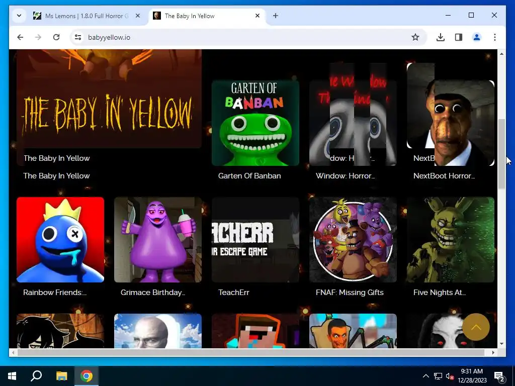The width and height of the screenshot is (515, 386).
Task: Open FNAF: Missing Gifts thumbnail
Action: pos(353,240)
